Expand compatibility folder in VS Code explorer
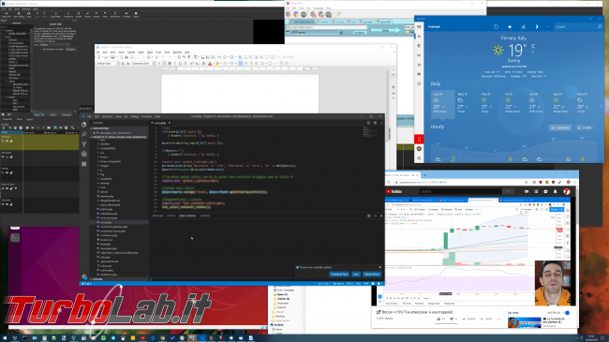The height and width of the screenshot is (342, 609). (107, 148)
